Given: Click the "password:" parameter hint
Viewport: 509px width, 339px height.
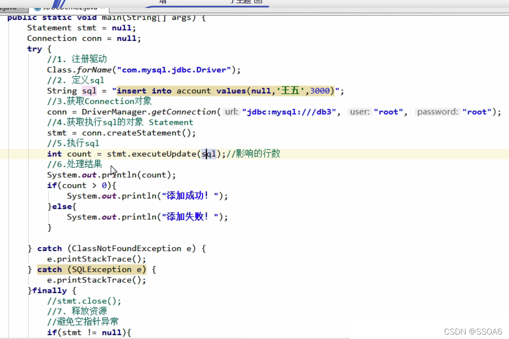Looking at the screenshot, I should click(x=437, y=112).
